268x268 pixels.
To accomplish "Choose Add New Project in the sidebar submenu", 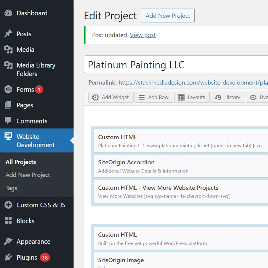I will tap(28, 175).
